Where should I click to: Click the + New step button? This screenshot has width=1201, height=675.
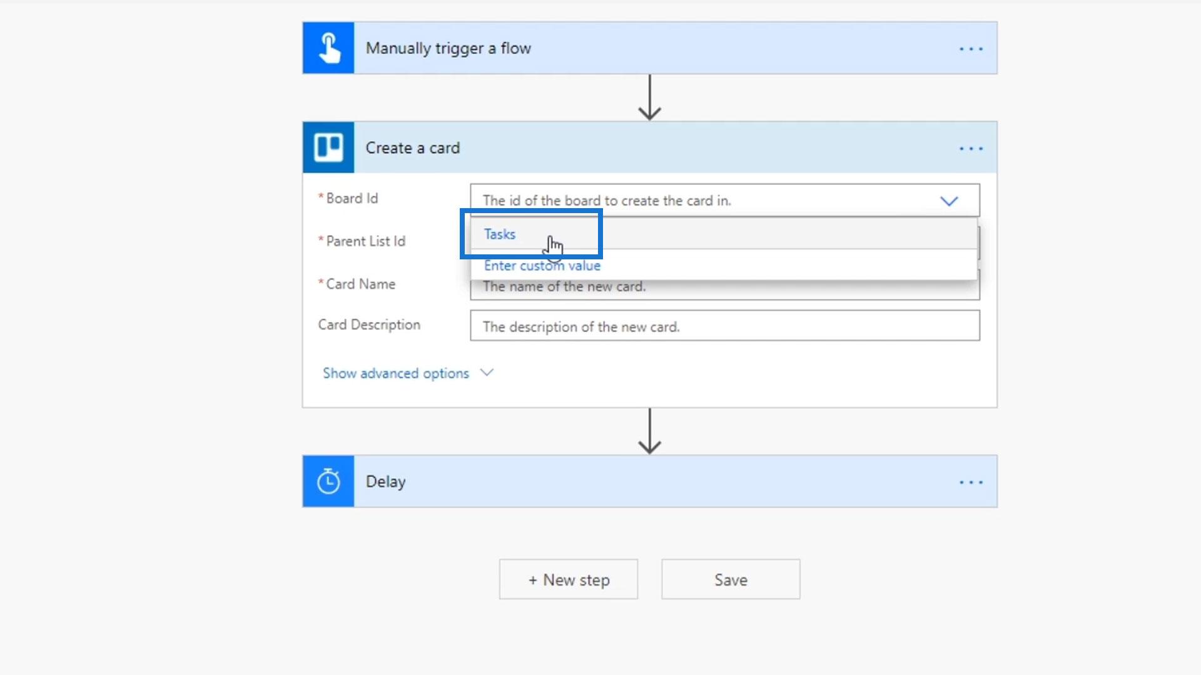pos(568,579)
